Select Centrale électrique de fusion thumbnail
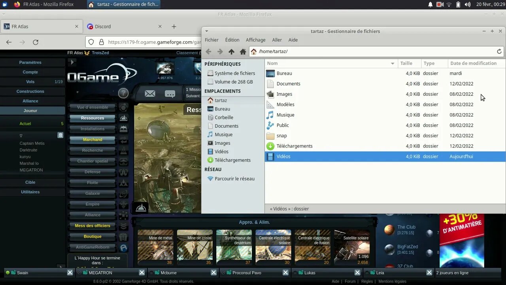Screen dimensions: 506x285 click(313, 247)
